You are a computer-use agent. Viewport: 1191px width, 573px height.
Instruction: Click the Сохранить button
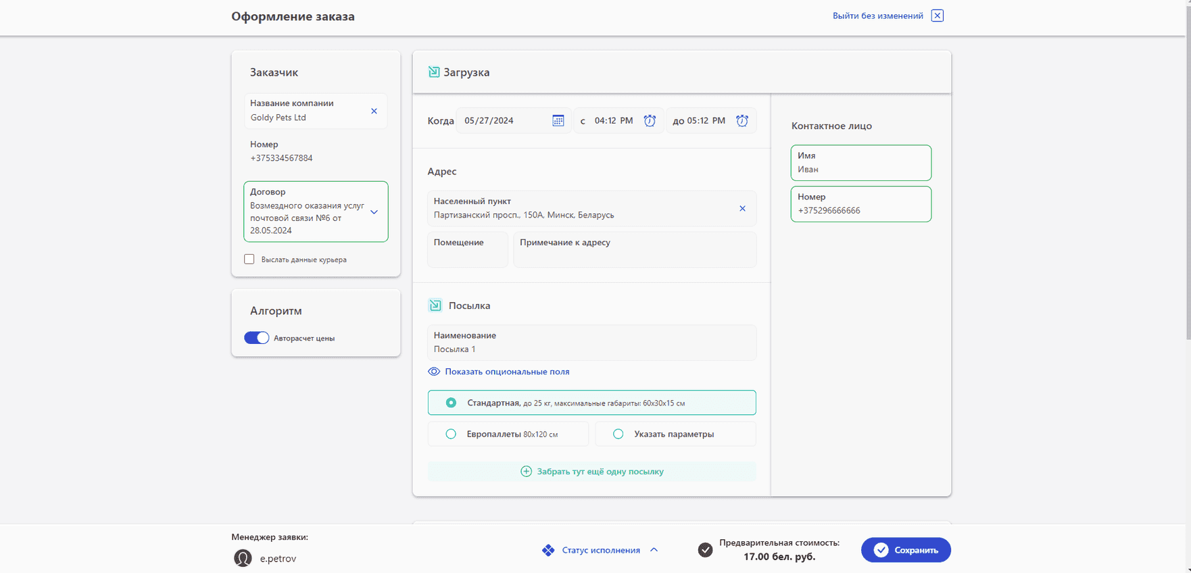(906, 550)
